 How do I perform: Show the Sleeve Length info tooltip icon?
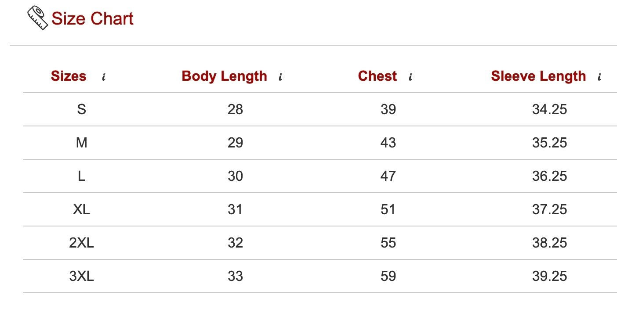[x=599, y=77]
